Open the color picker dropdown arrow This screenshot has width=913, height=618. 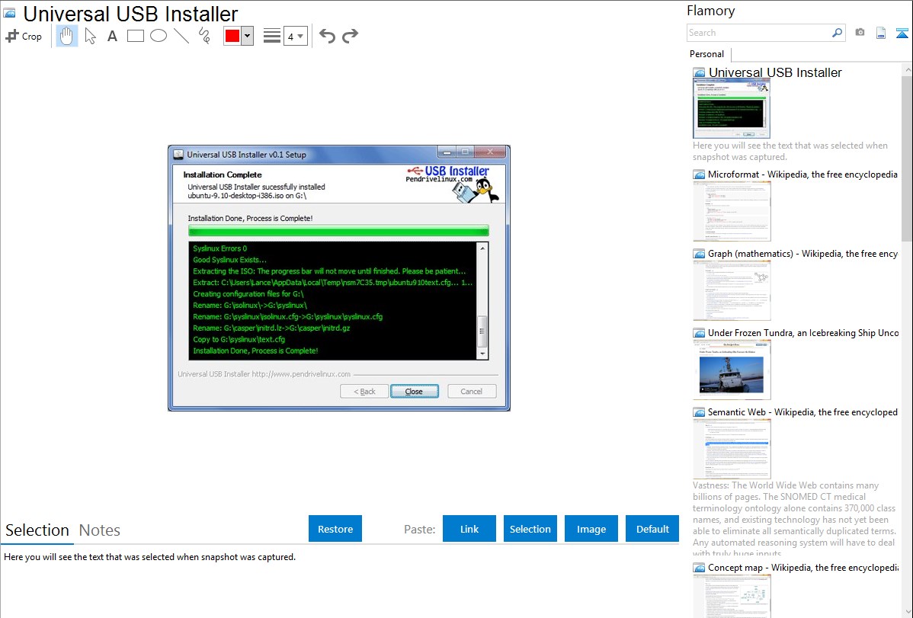pyautogui.click(x=247, y=36)
